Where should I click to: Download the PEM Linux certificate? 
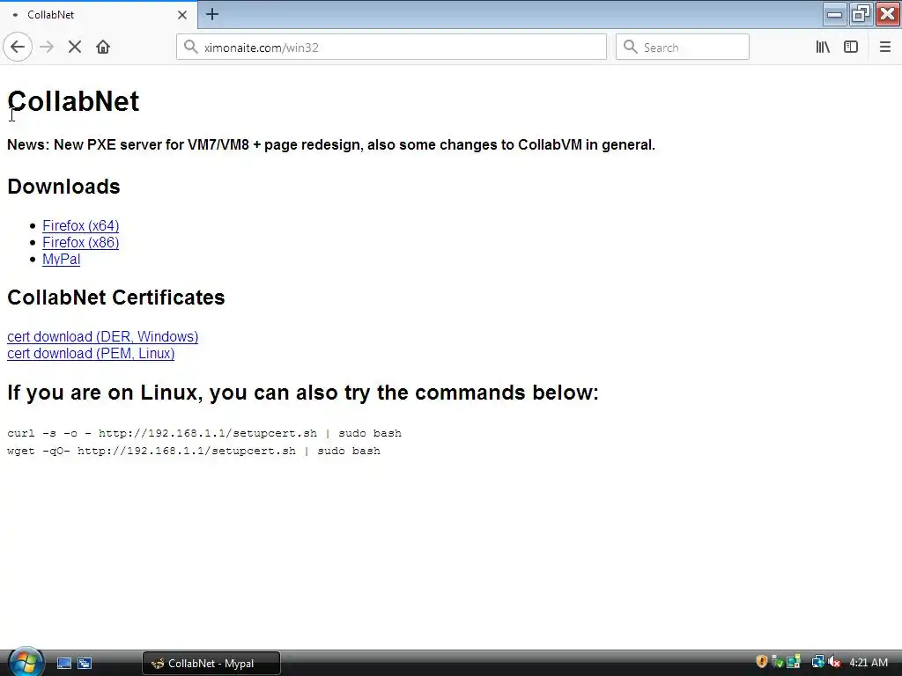pyautogui.click(x=91, y=354)
